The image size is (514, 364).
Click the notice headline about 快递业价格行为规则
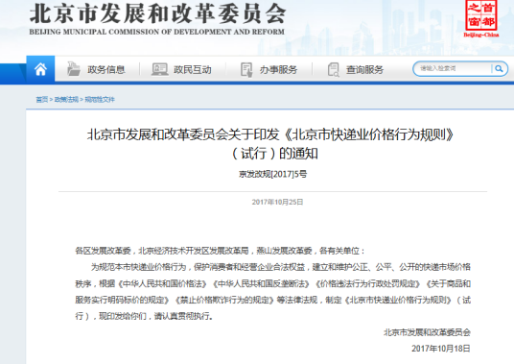(270, 143)
